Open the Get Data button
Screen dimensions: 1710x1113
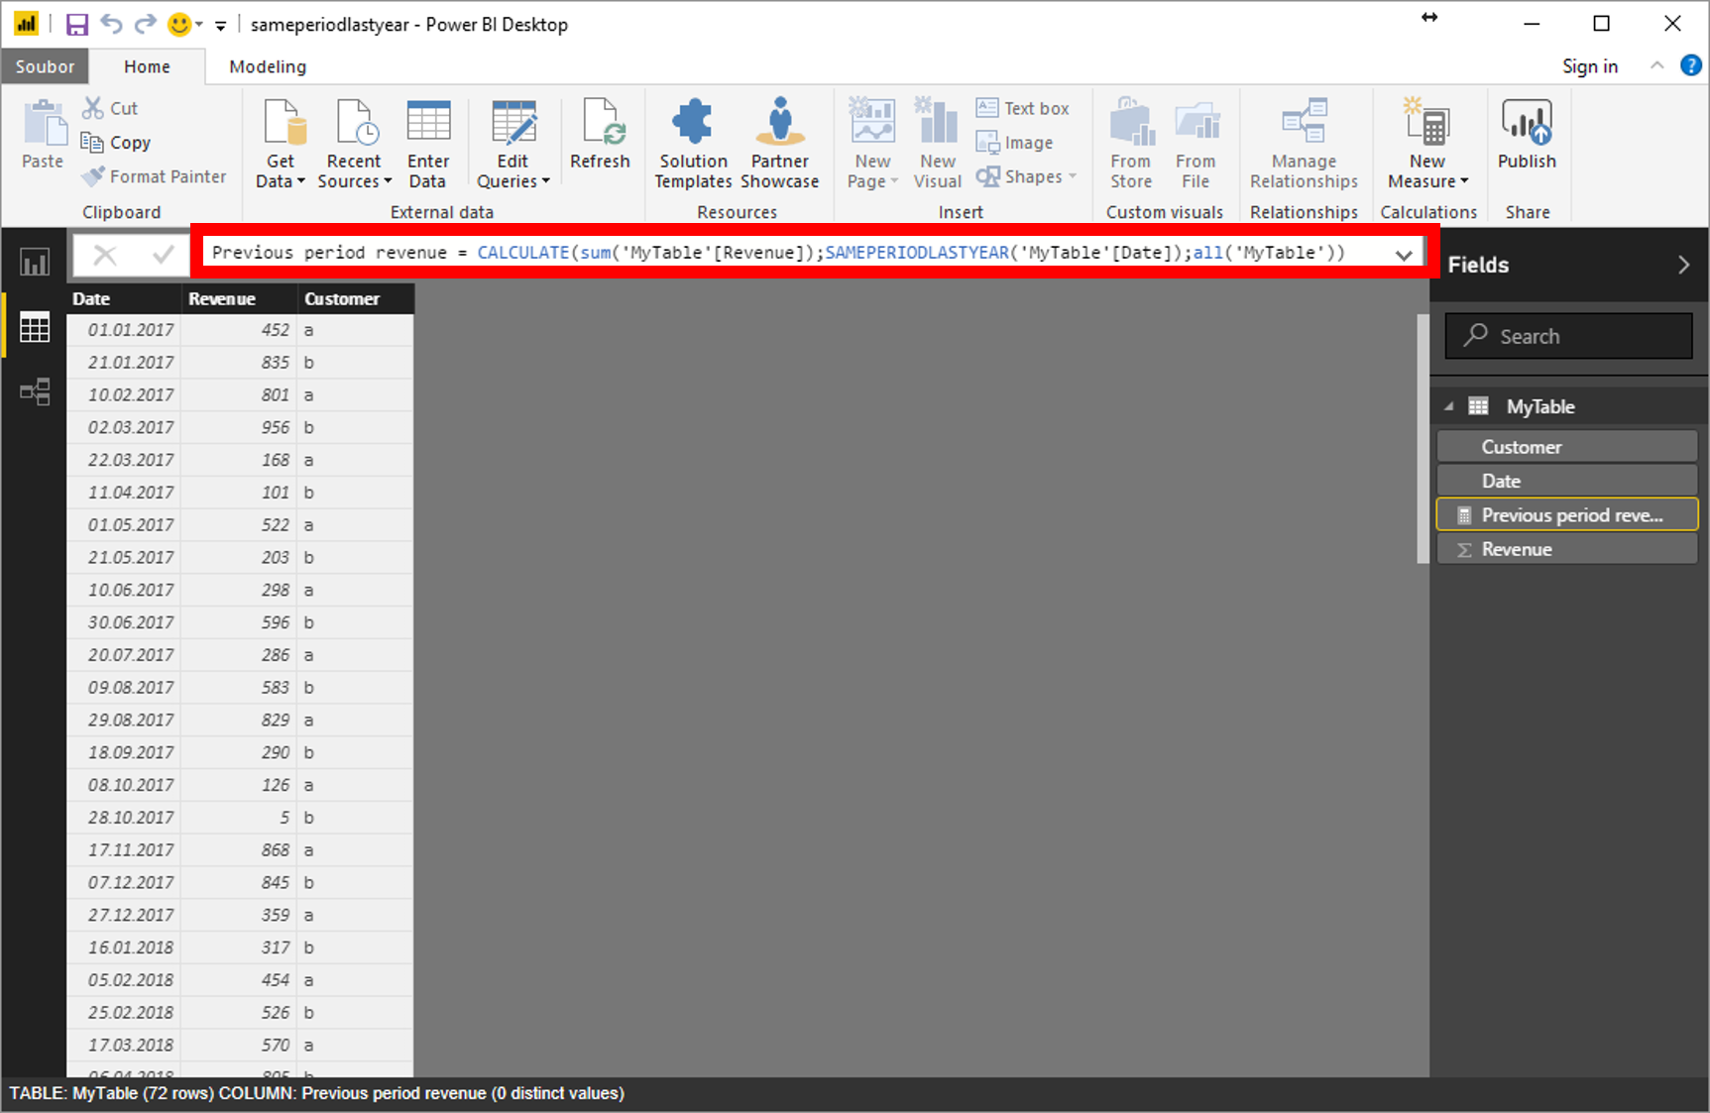(281, 144)
